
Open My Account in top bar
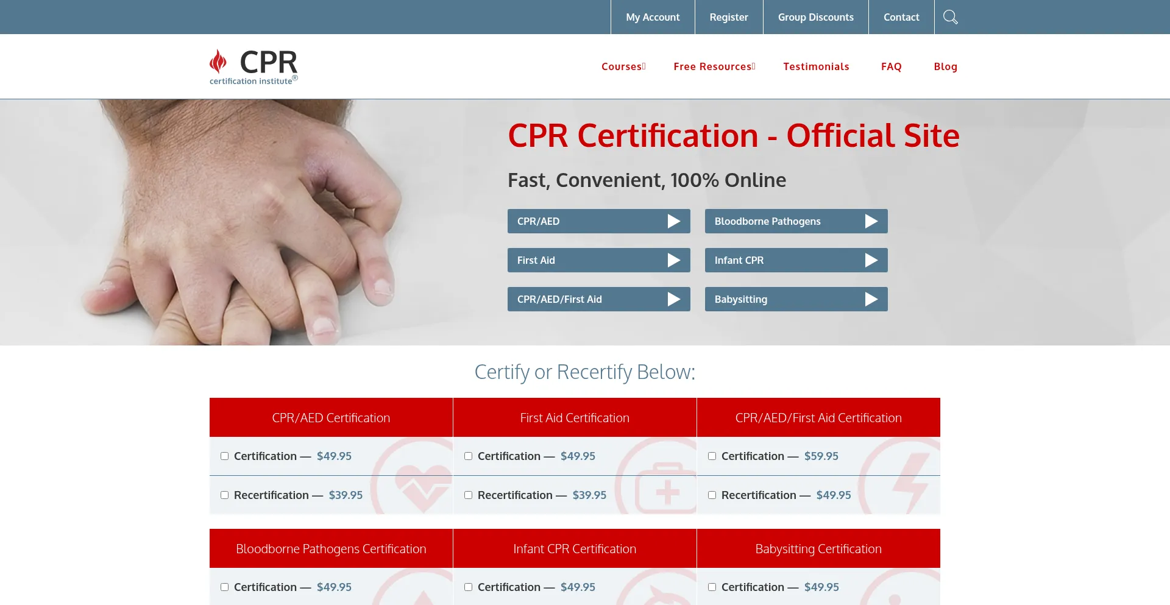point(653,17)
